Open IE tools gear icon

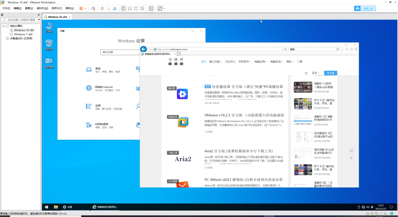click(x=356, y=49)
